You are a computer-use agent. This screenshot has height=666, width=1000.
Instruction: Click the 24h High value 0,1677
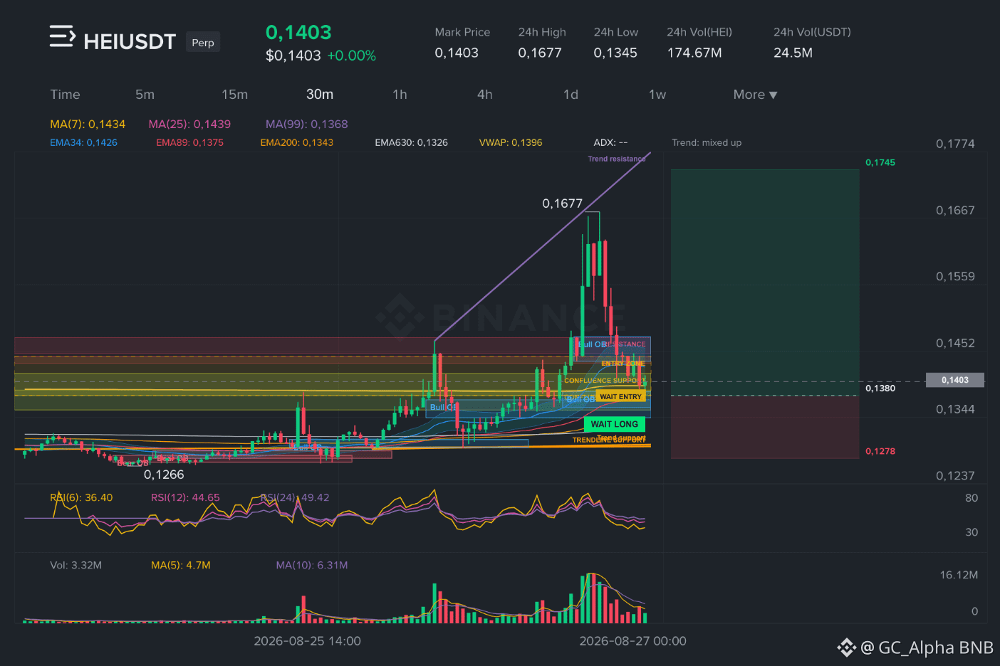pyautogui.click(x=540, y=53)
